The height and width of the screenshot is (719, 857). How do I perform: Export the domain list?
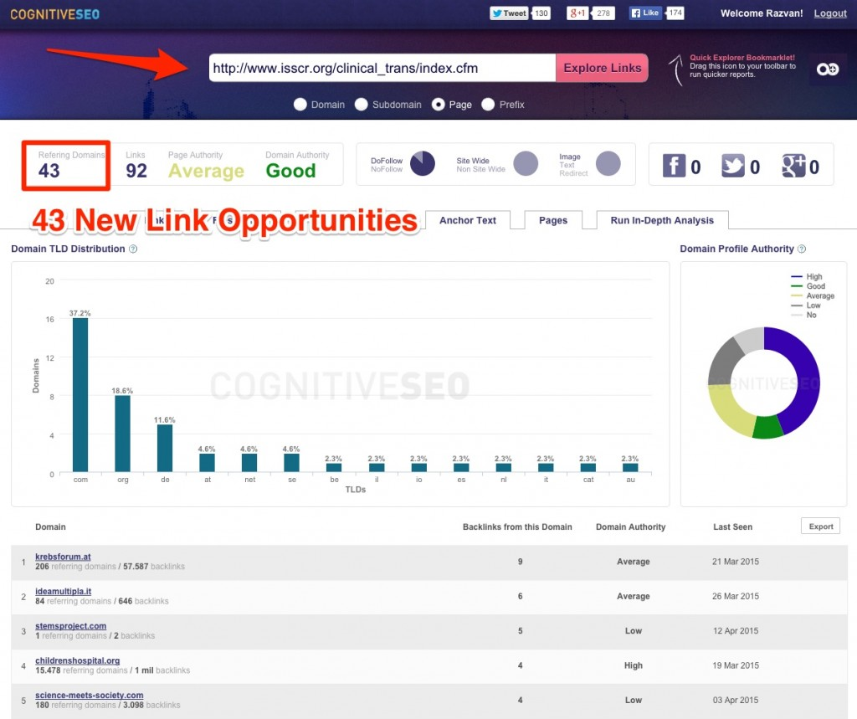pos(820,526)
